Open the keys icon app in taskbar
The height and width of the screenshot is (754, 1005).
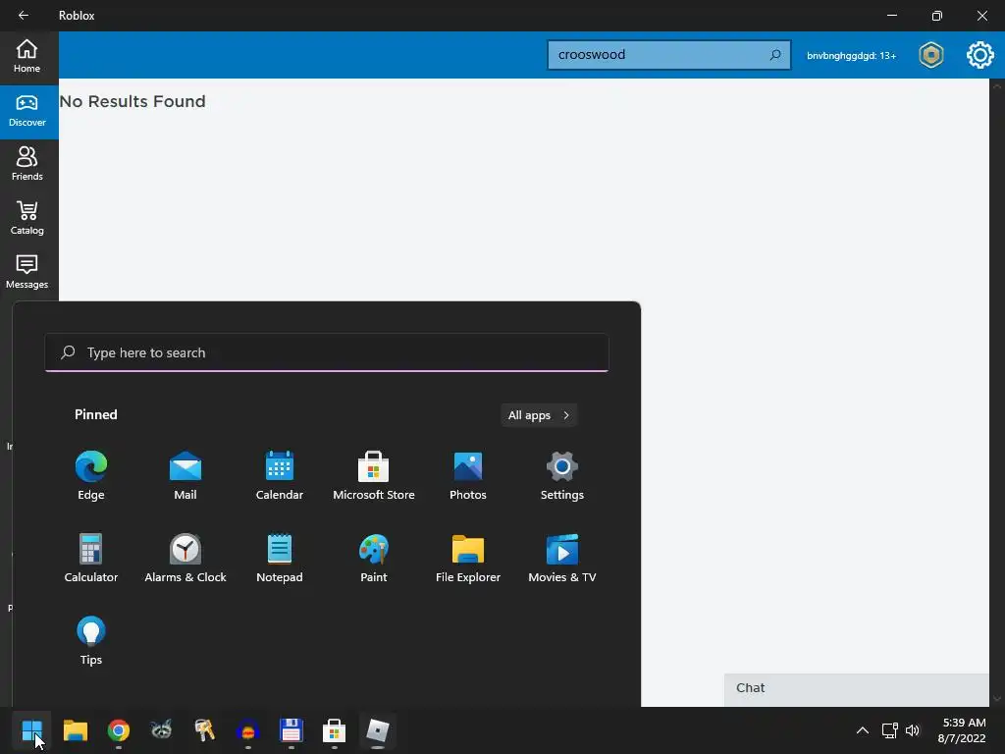(x=204, y=730)
